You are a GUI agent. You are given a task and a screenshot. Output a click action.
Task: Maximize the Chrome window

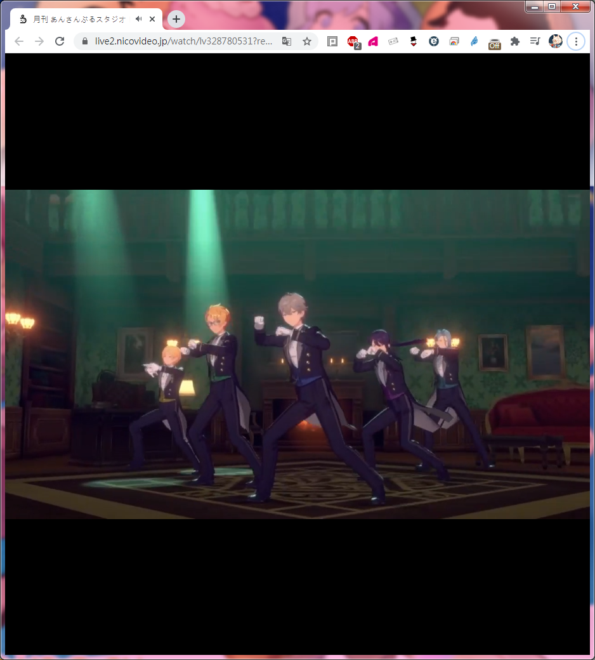pyautogui.click(x=552, y=7)
